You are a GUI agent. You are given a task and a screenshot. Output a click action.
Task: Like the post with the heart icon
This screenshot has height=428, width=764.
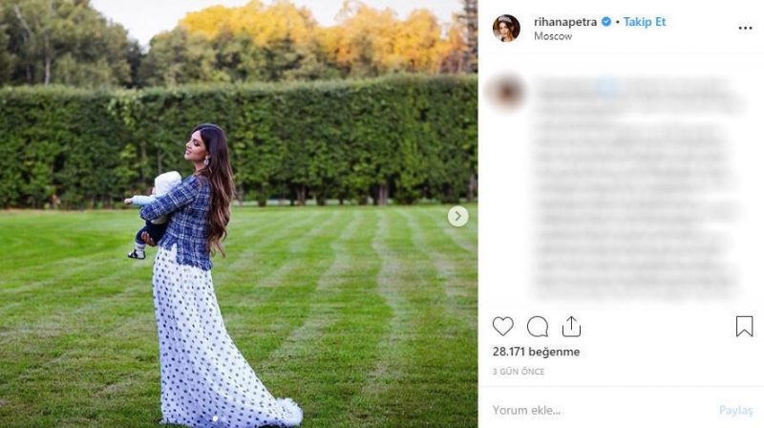tap(503, 326)
